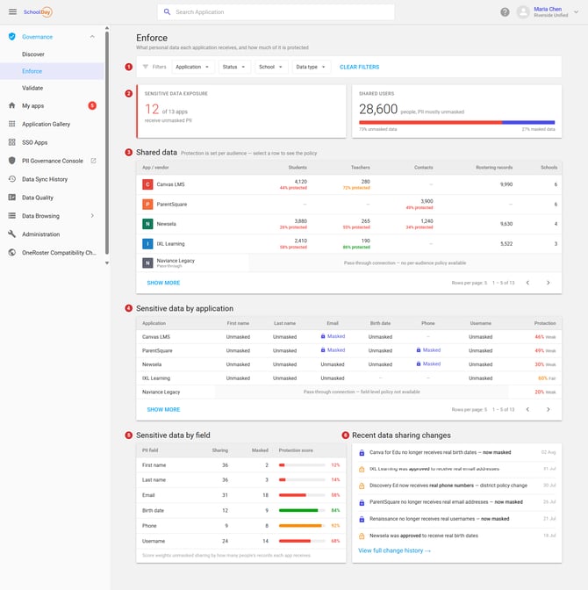Click the shared users masked/unmasked bar
This screenshot has height=590, width=588.
(x=456, y=122)
